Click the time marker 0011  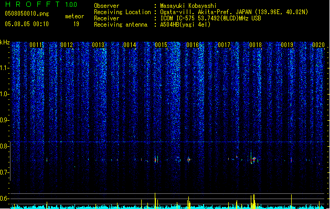click(x=36, y=45)
